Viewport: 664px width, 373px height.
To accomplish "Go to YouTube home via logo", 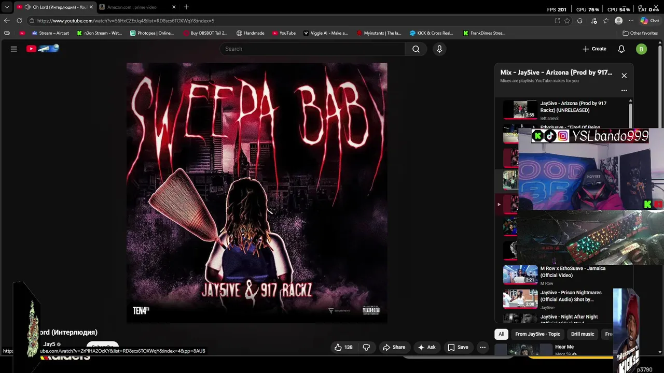I will pyautogui.click(x=43, y=49).
